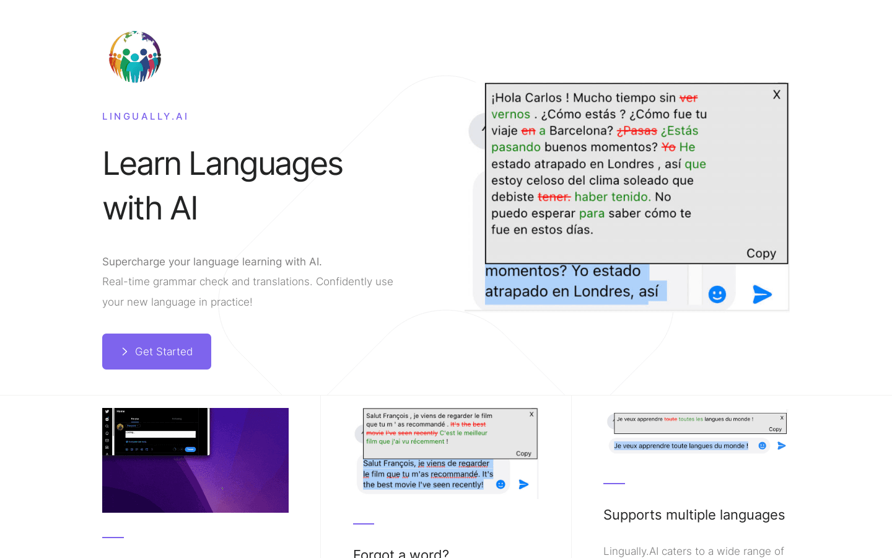Click the Get Started button
This screenshot has width=892, height=558.
click(x=156, y=351)
